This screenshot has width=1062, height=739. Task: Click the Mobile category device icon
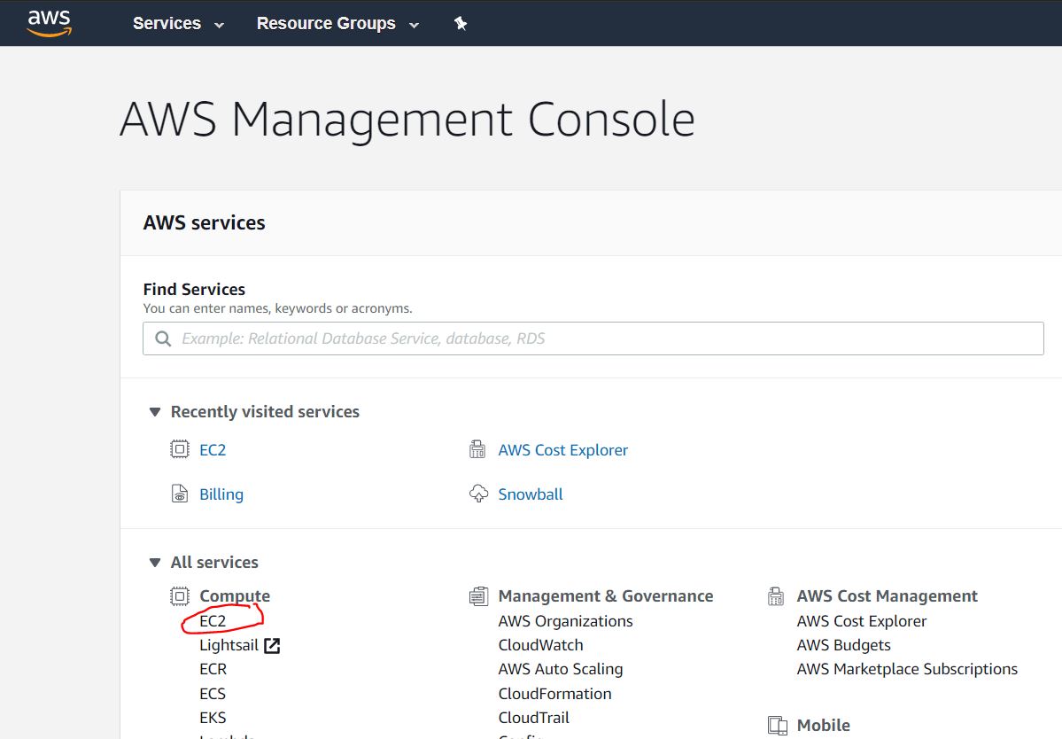pyautogui.click(x=778, y=726)
